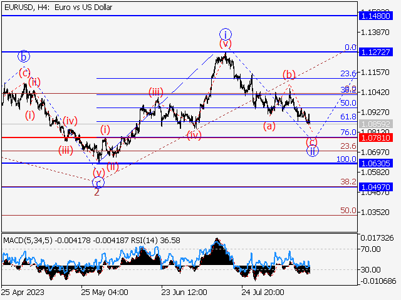
Task: Click the brown Fibonacci 50.0 label near 1.0352
Action: point(348,211)
